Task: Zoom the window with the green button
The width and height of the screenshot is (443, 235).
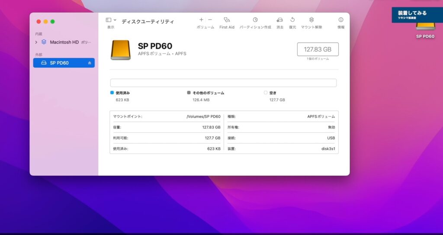Action: tap(52, 22)
